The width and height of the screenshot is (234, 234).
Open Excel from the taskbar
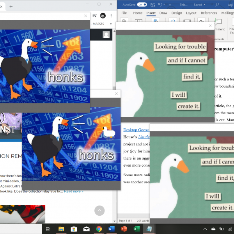[x=136, y=229]
